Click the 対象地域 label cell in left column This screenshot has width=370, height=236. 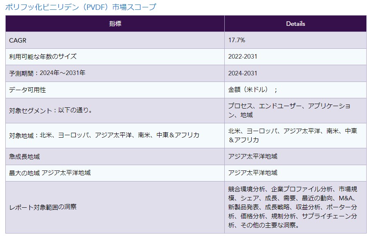coord(104,135)
